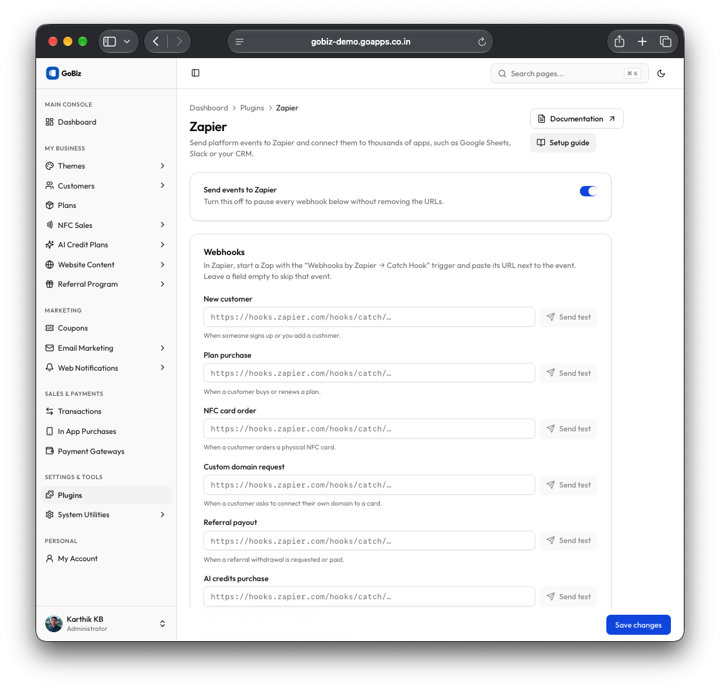The image size is (720, 689).
Task: Switch to dark mode with the moon icon
Action: click(661, 74)
